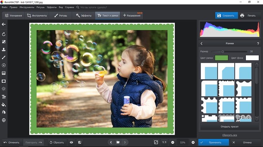Open the folder browse icon below canvas

(118, 142)
